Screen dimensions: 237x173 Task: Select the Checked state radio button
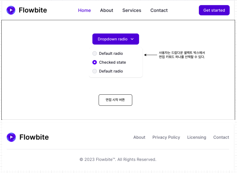[x=95, y=62]
